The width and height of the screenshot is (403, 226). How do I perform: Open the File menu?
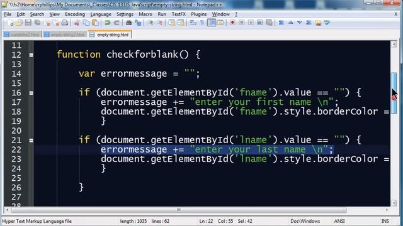[8, 14]
